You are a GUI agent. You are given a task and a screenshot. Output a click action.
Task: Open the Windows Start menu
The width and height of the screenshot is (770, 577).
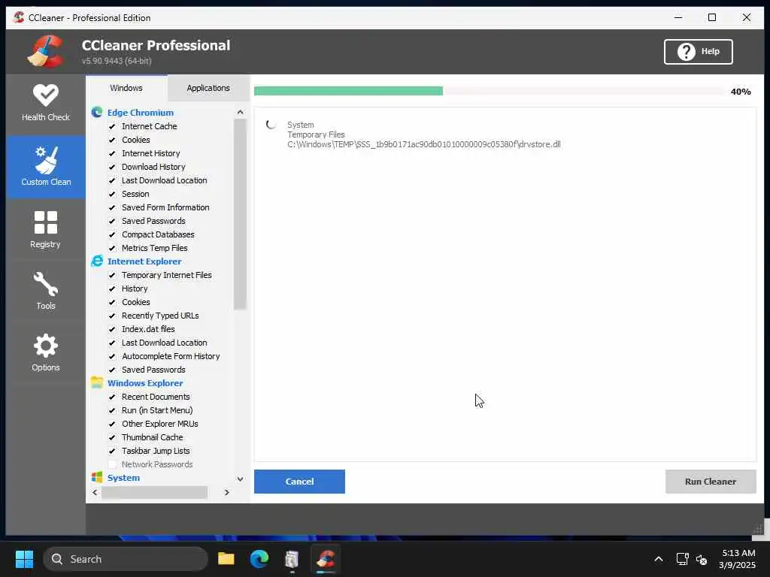point(24,559)
